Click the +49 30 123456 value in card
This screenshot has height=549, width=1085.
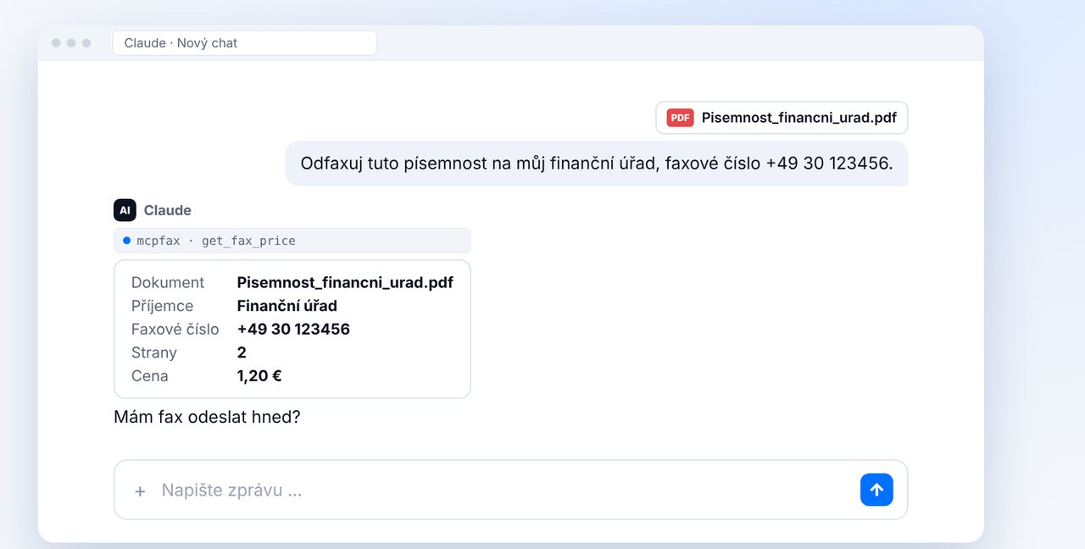(x=293, y=329)
